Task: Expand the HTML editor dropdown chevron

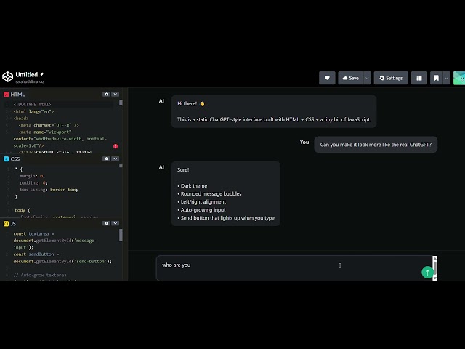Action: tap(116, 94)
